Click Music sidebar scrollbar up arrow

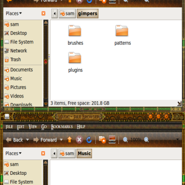pyautogui.click(x=46, y=162)
